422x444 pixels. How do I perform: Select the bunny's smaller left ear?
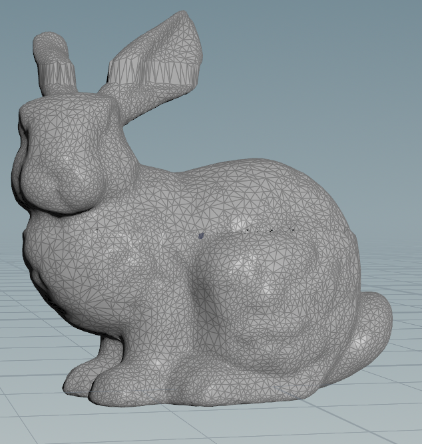[55, 65]
